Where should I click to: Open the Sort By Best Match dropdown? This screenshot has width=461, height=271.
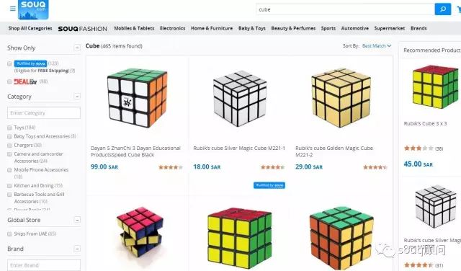point(377,46)
